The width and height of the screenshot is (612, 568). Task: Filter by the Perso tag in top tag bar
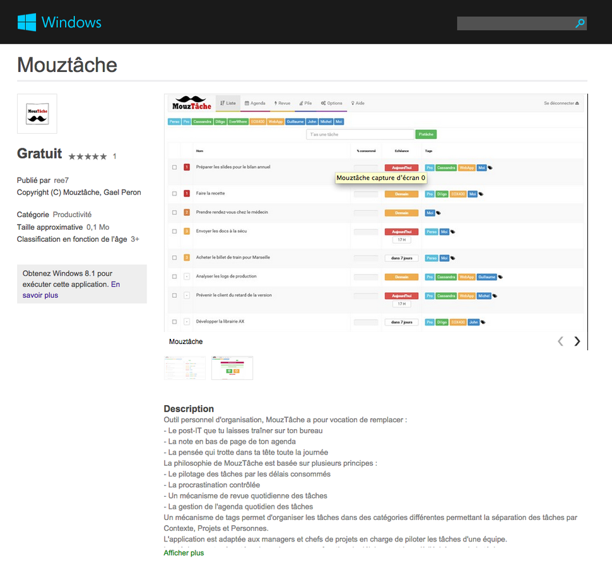click(x=174, y=121)
